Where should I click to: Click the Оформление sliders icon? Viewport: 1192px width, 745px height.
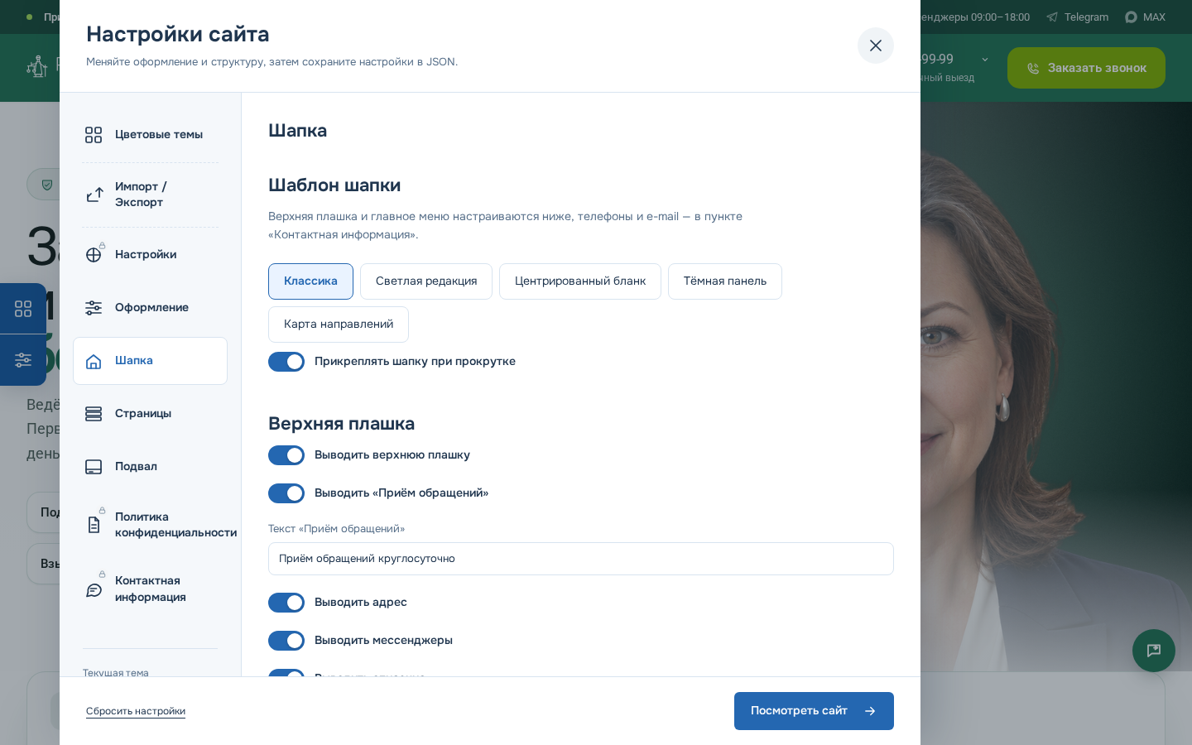tap(94, 308)
